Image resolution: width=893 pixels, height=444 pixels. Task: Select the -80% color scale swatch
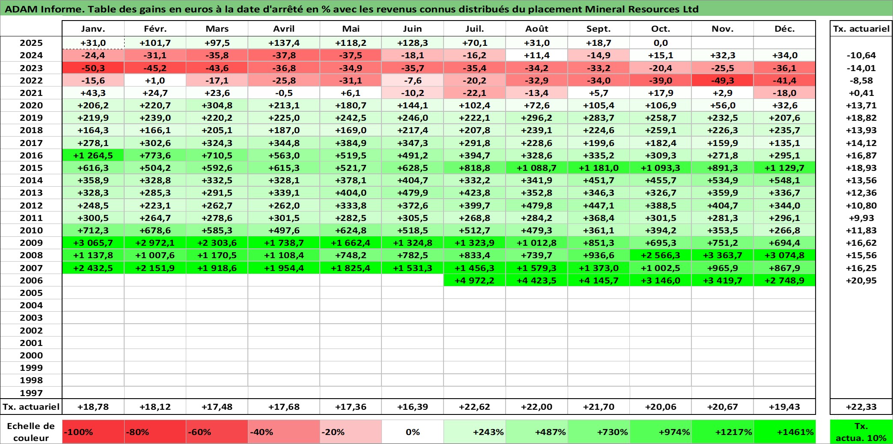pos(155,432)
